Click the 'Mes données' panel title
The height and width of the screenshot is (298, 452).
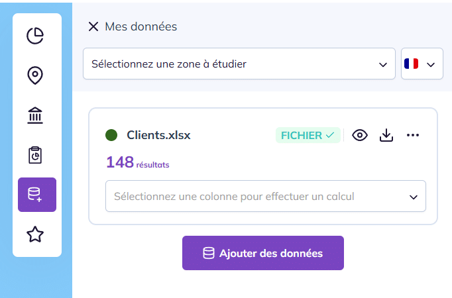pyautogui.click(x=141, y=26)
